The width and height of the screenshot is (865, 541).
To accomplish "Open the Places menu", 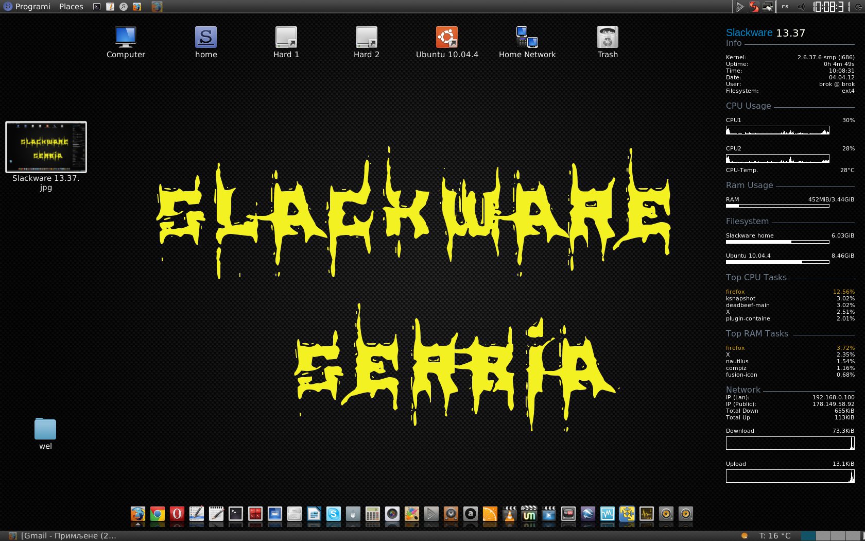I will pos(71,7).
